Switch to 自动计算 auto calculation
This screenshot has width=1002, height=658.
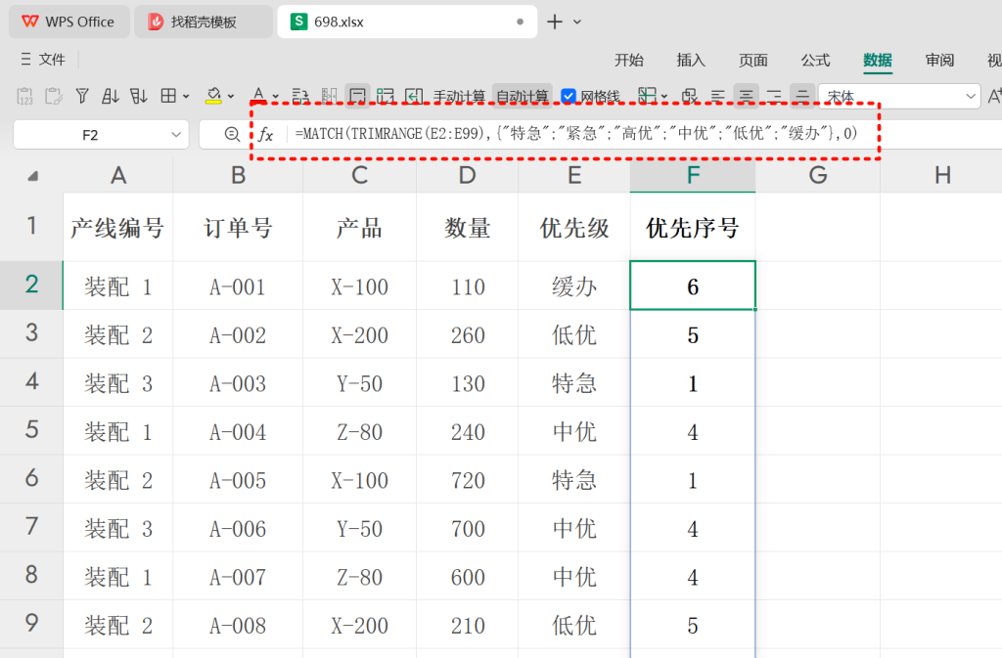coord(523,97)
